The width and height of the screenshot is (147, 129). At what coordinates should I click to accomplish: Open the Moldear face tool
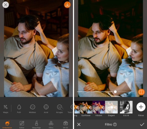click(32, 109)
